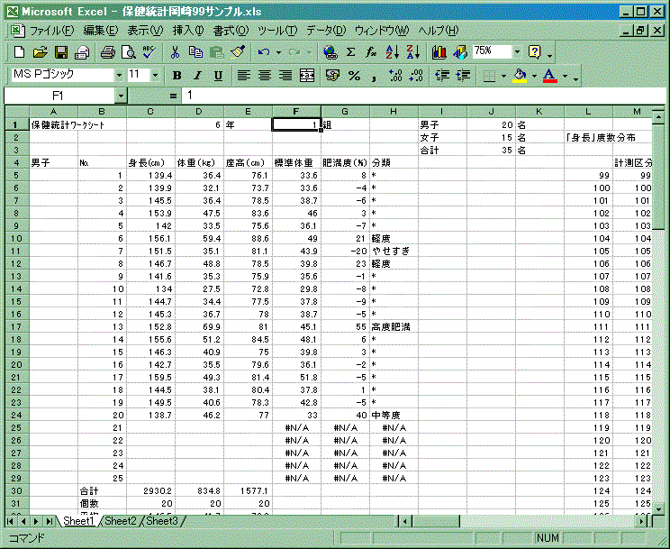Toggle bold formatting
Screen dimensions: 670x549
[177, 76]
